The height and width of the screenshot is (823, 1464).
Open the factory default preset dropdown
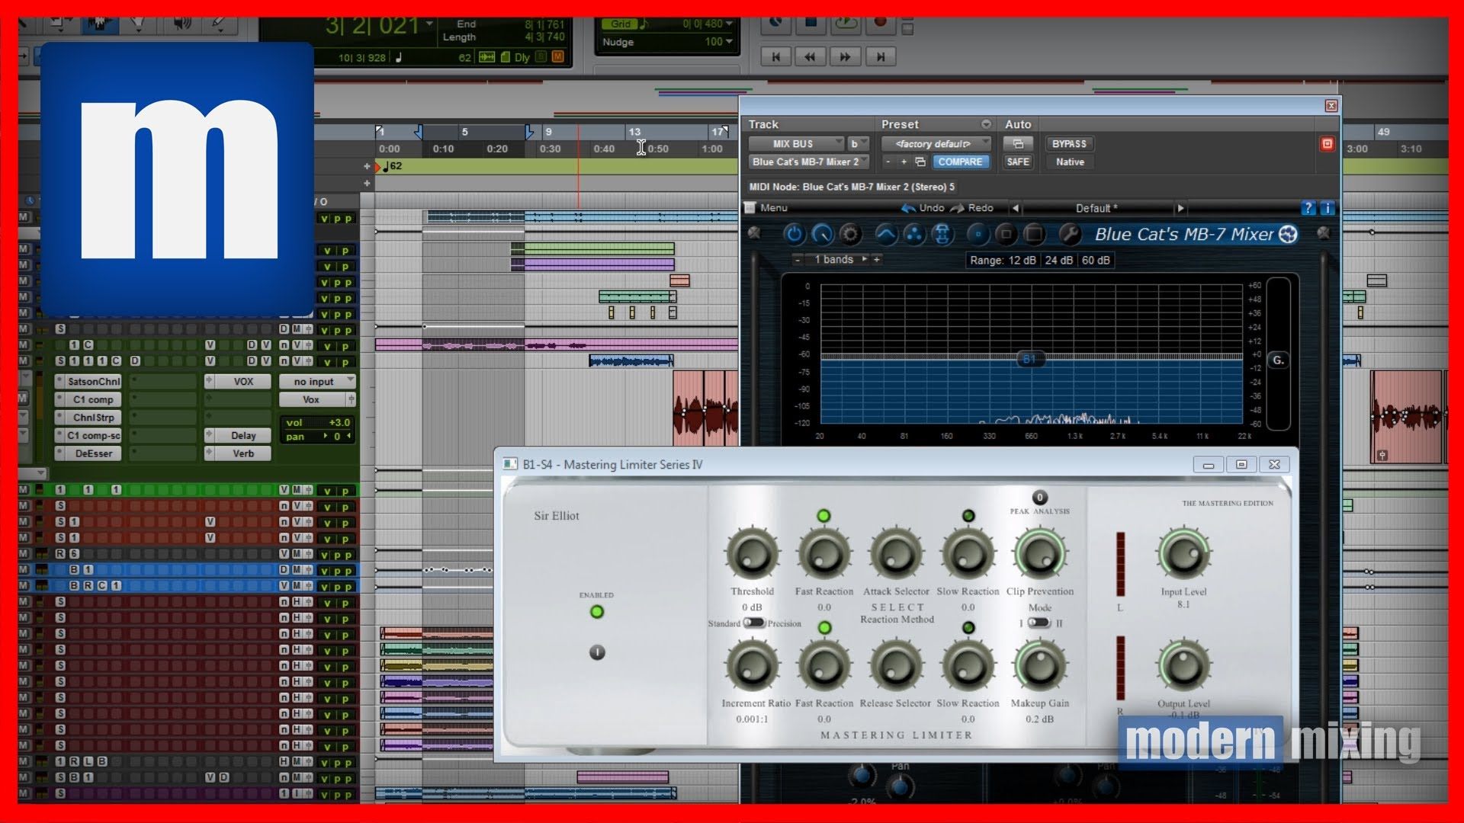936,143
